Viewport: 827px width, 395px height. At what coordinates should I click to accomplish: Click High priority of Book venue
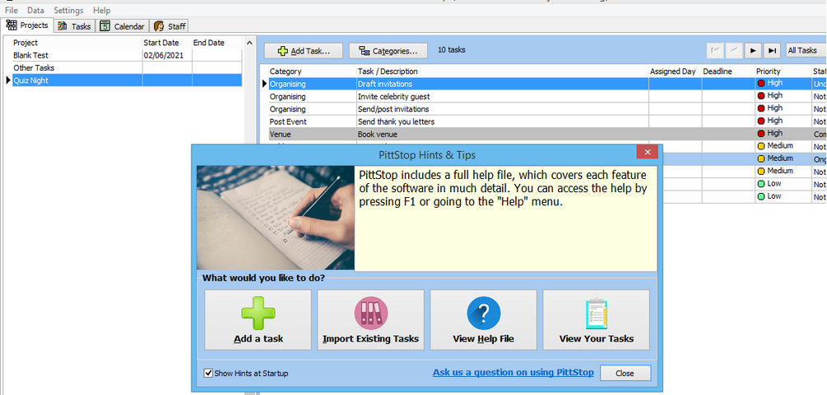click(x=783, y=134)
